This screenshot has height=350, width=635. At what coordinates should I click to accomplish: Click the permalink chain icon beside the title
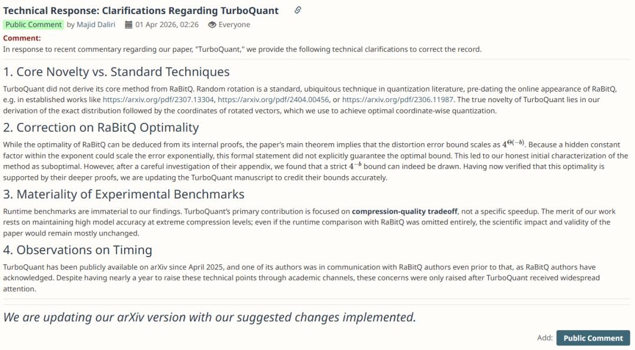pyautogui.click(x=298, y=10)
